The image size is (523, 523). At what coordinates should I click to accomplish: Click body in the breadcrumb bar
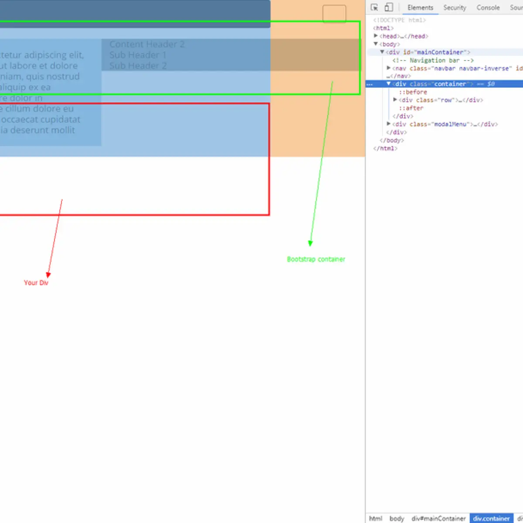397,518
